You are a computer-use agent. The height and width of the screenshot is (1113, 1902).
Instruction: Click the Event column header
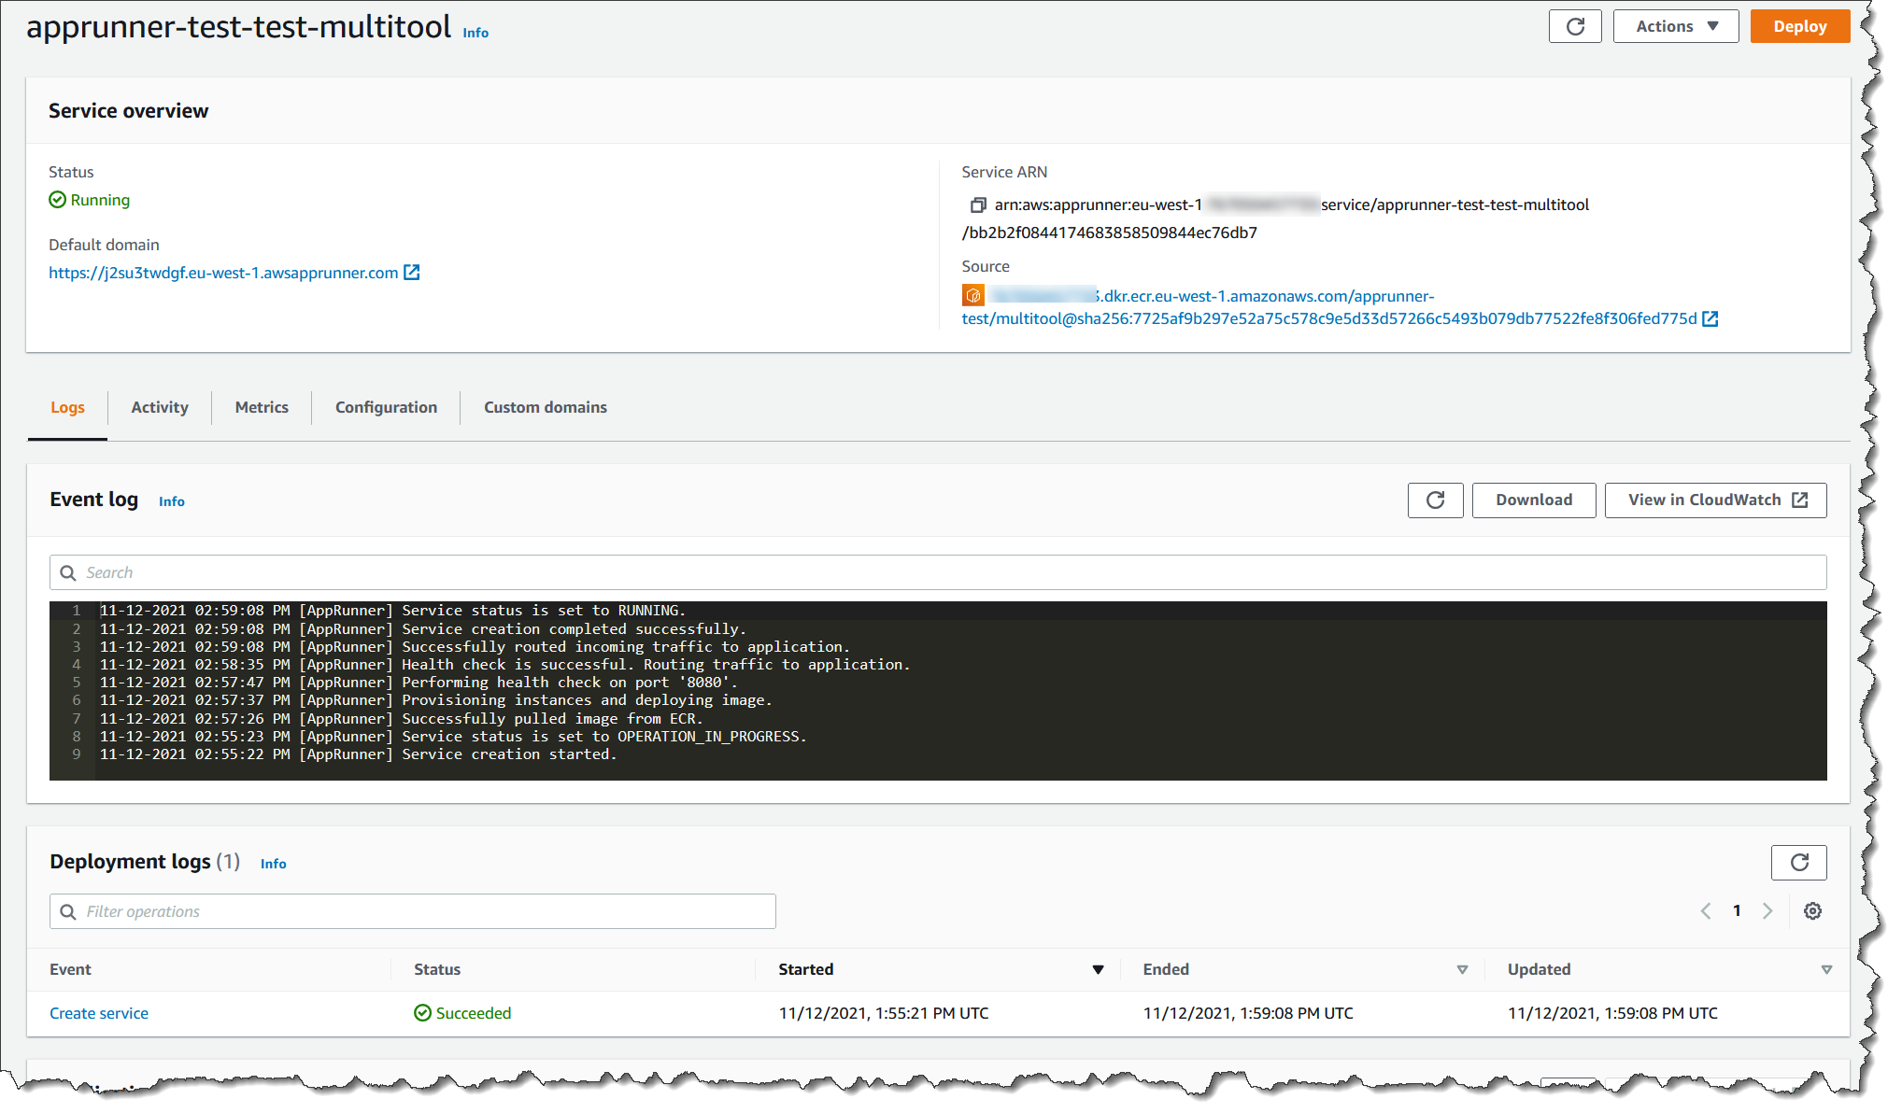70,969
